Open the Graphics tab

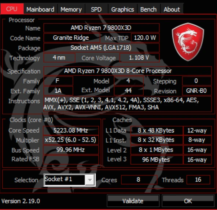(x=123, y=9)
